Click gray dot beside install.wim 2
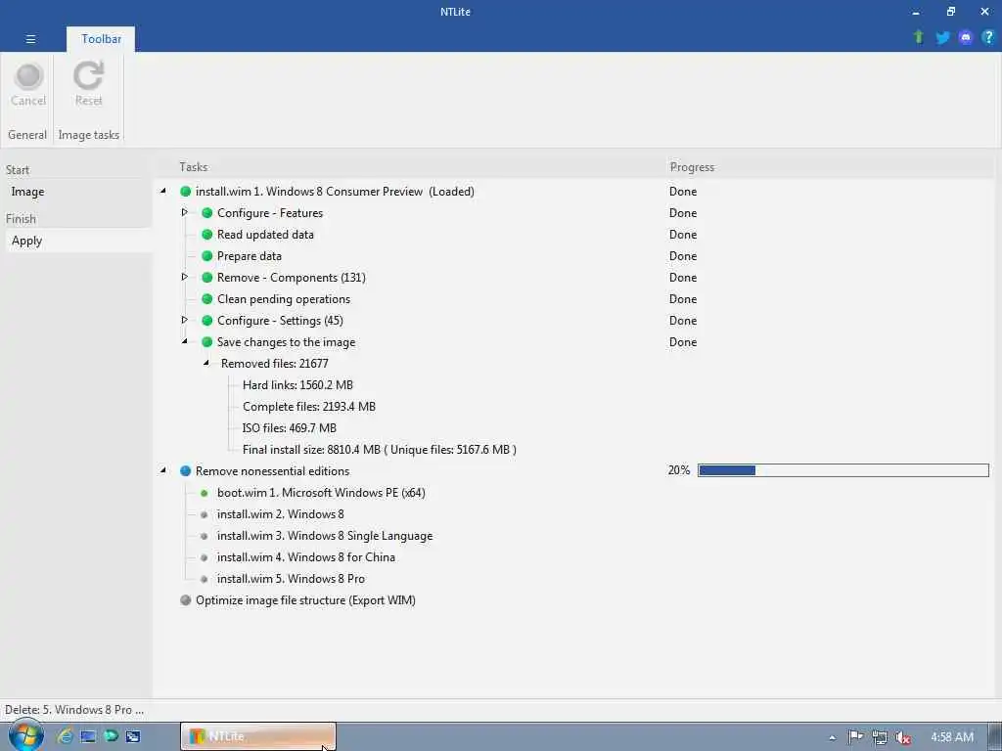 tap(205, 514)
